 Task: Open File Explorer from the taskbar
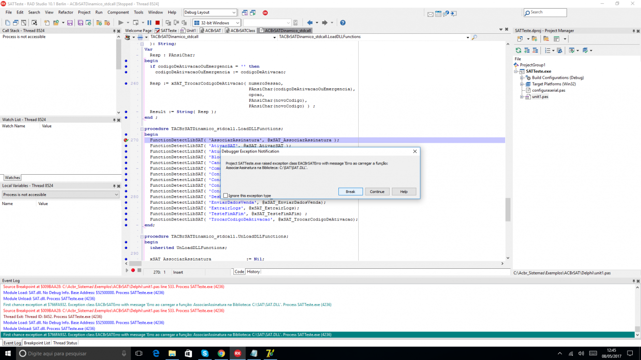coord(172,353)
